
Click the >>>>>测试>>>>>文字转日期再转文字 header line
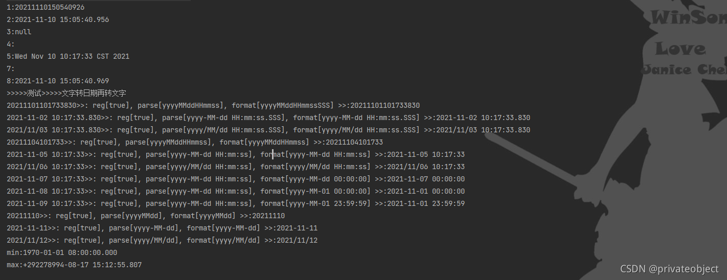point(66,93)
